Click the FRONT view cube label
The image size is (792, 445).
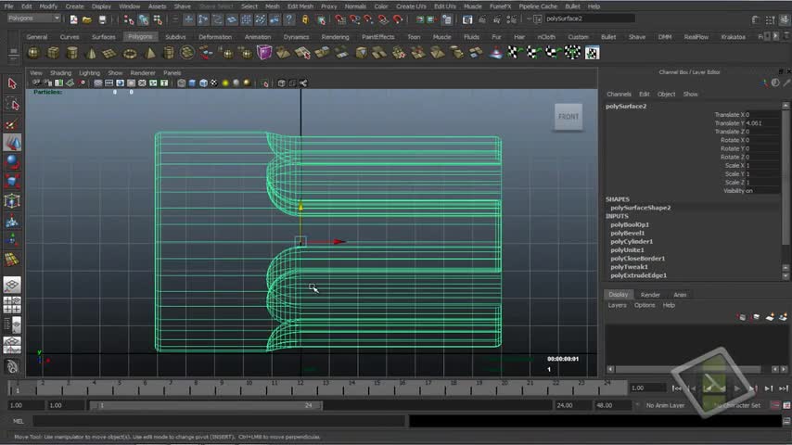coord(568,117)
